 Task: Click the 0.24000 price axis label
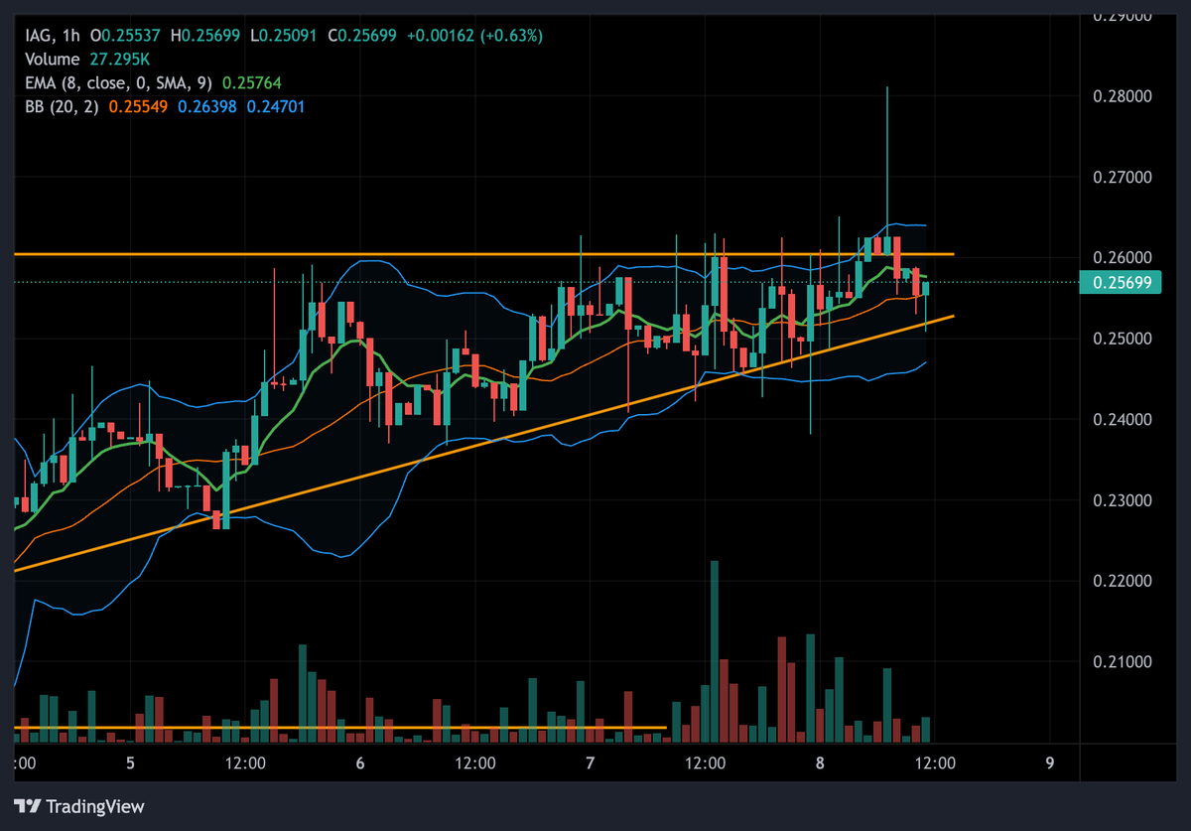(x=1122, y=420)
